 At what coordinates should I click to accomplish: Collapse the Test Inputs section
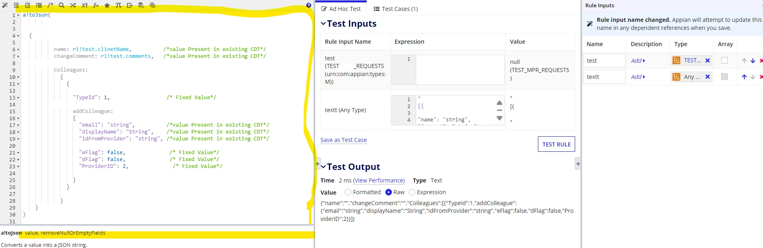pyautogui.click(x=323, y=23)
